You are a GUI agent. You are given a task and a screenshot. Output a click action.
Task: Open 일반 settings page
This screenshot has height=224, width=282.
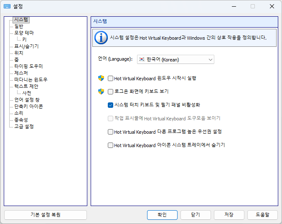click(x=19, y=26)
